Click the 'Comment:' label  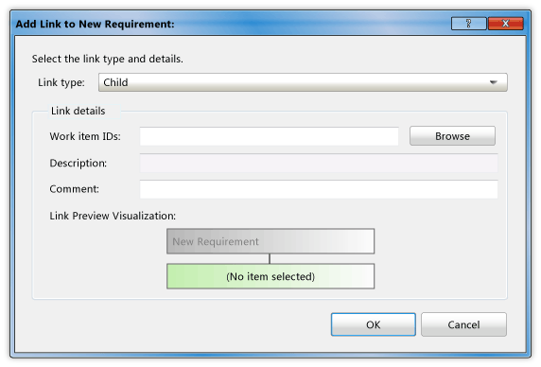pos(74,189)
